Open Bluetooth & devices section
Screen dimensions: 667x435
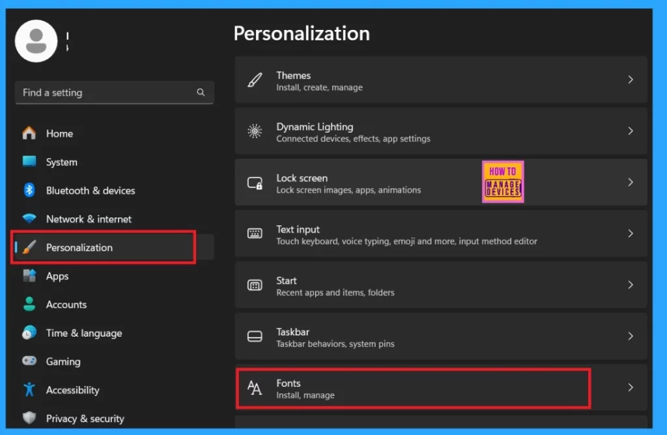click(114, 190)
